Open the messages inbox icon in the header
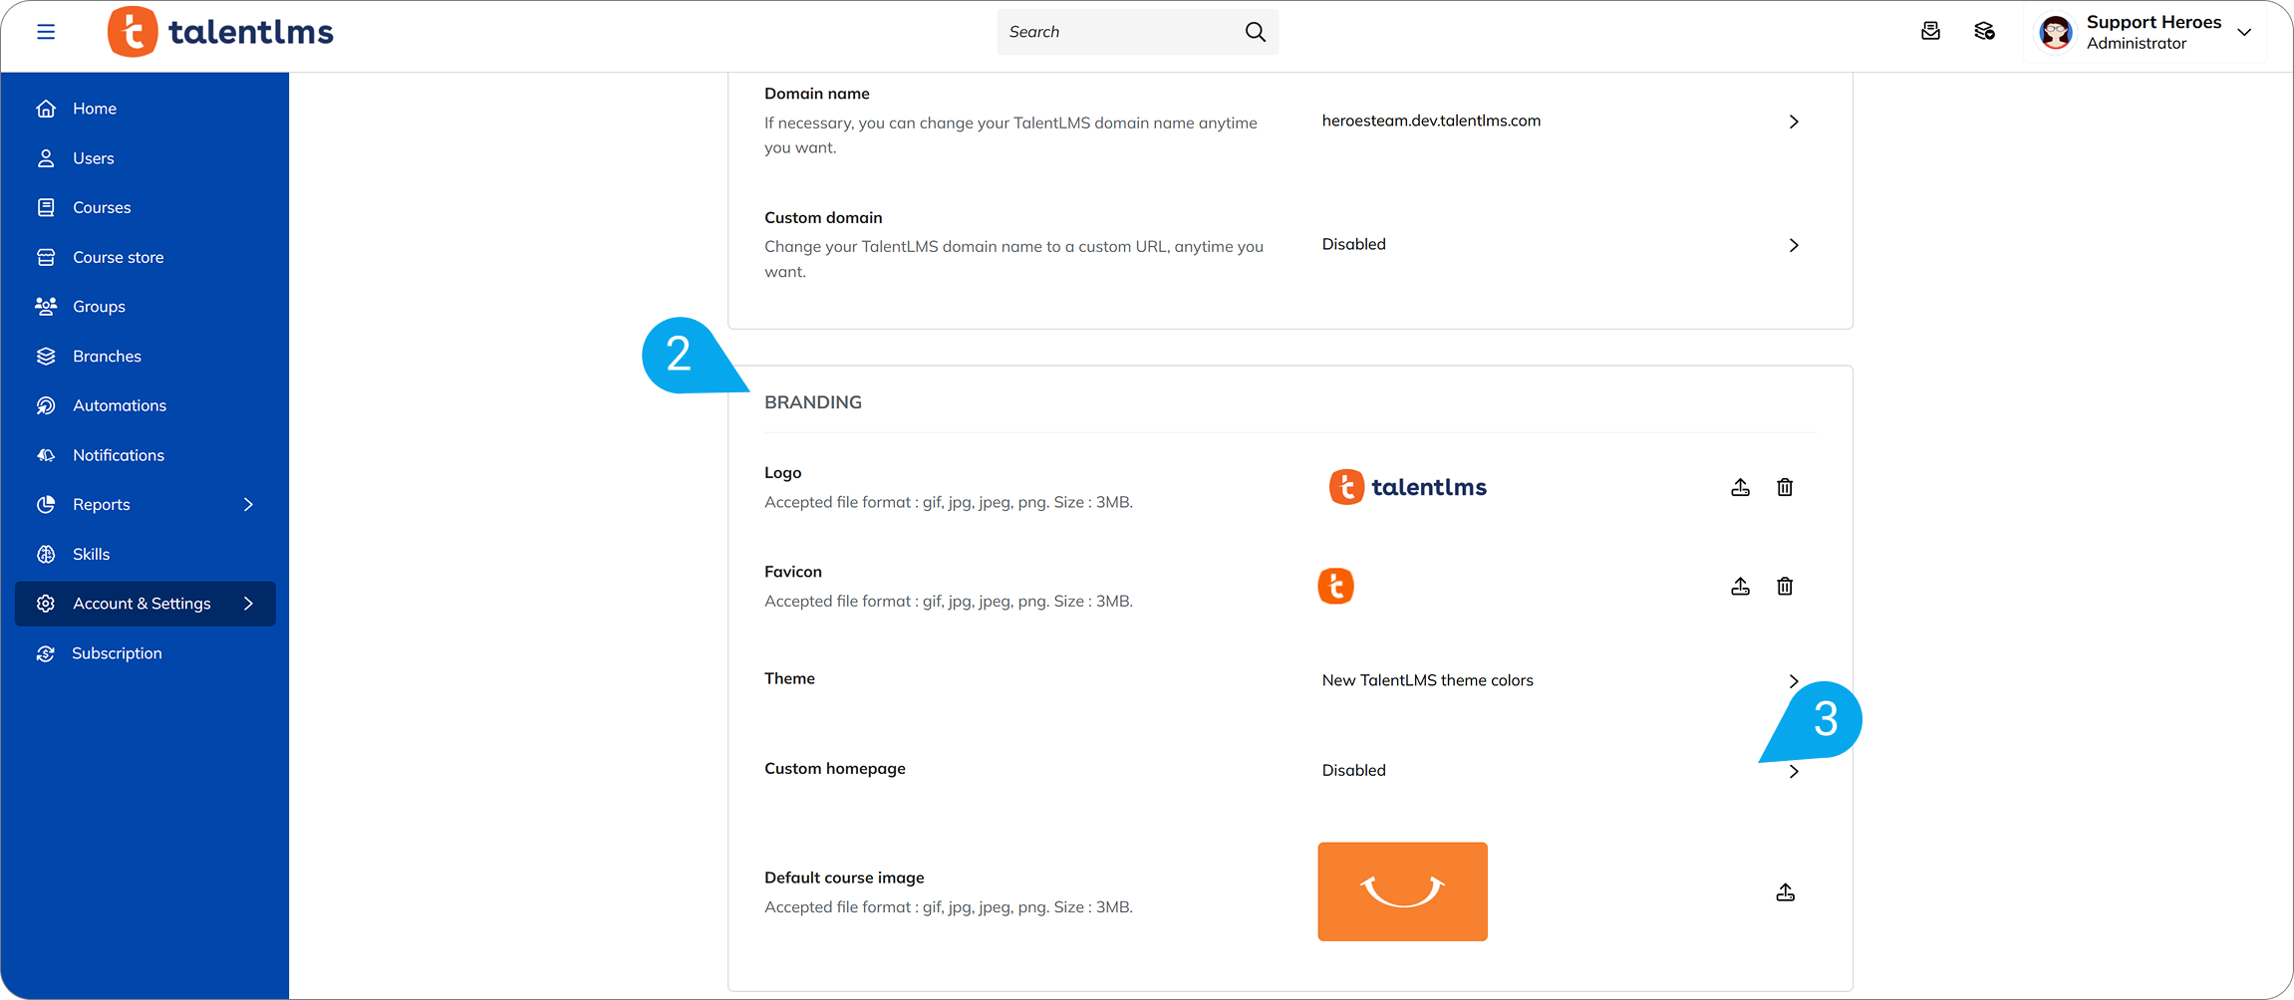The image size is (2294, 1000). pos(1930,31)
